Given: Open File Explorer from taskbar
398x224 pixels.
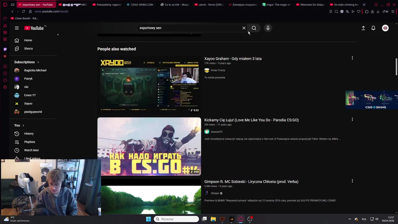Looking at the screenshot, I should [213, 219].
